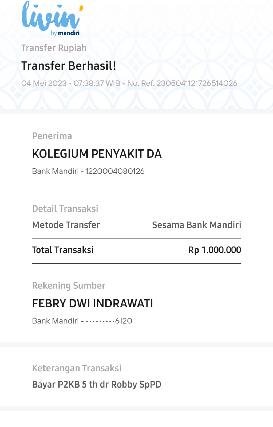The image size is (273, 427).
Task: Click the 'Detail Transaksi' heading
Action: [x=65, y=209]
